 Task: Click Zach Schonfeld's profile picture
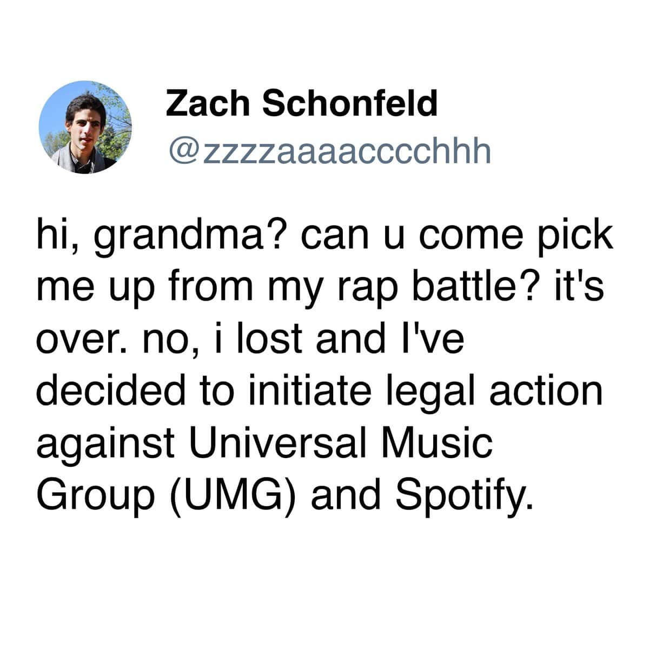85,127
